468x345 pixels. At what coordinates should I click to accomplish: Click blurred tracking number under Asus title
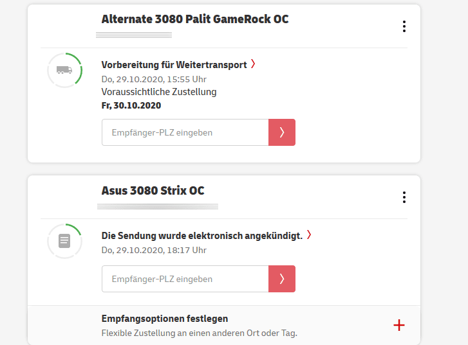[158, 206]
